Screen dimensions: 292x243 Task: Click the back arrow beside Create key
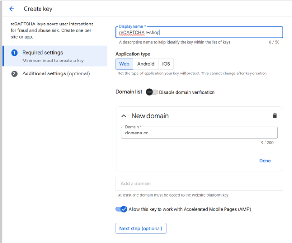(x=12, y=9)
